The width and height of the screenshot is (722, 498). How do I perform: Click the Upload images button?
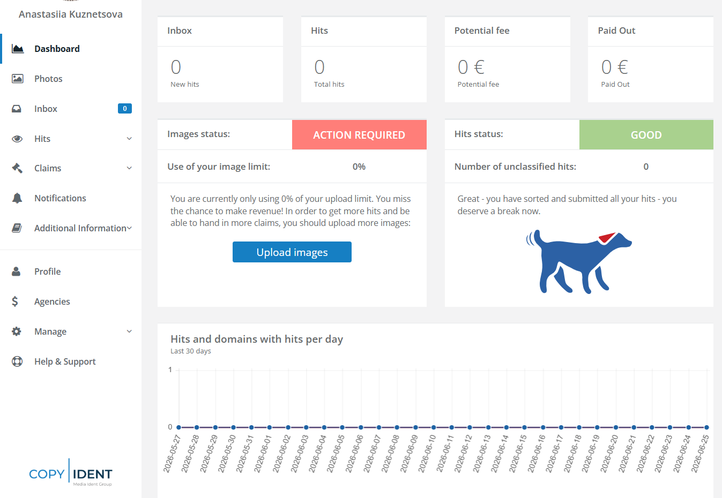pos(292,252)
